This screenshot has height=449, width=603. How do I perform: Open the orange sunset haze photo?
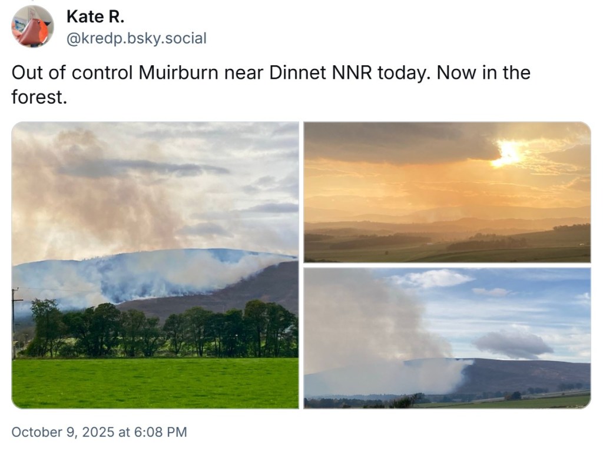[447, 192]
